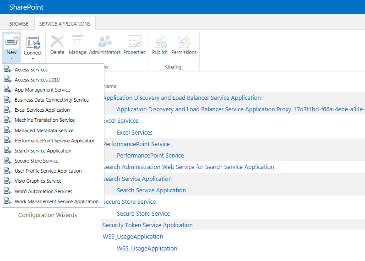Image resolution: width=365 pixels, height=261 pixels.
Task: Select User Profile Service Application entry
Action: pos(48,171)
